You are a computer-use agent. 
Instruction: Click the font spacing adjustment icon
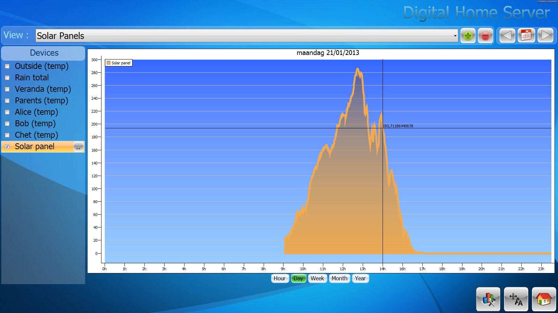click(516, 299)
